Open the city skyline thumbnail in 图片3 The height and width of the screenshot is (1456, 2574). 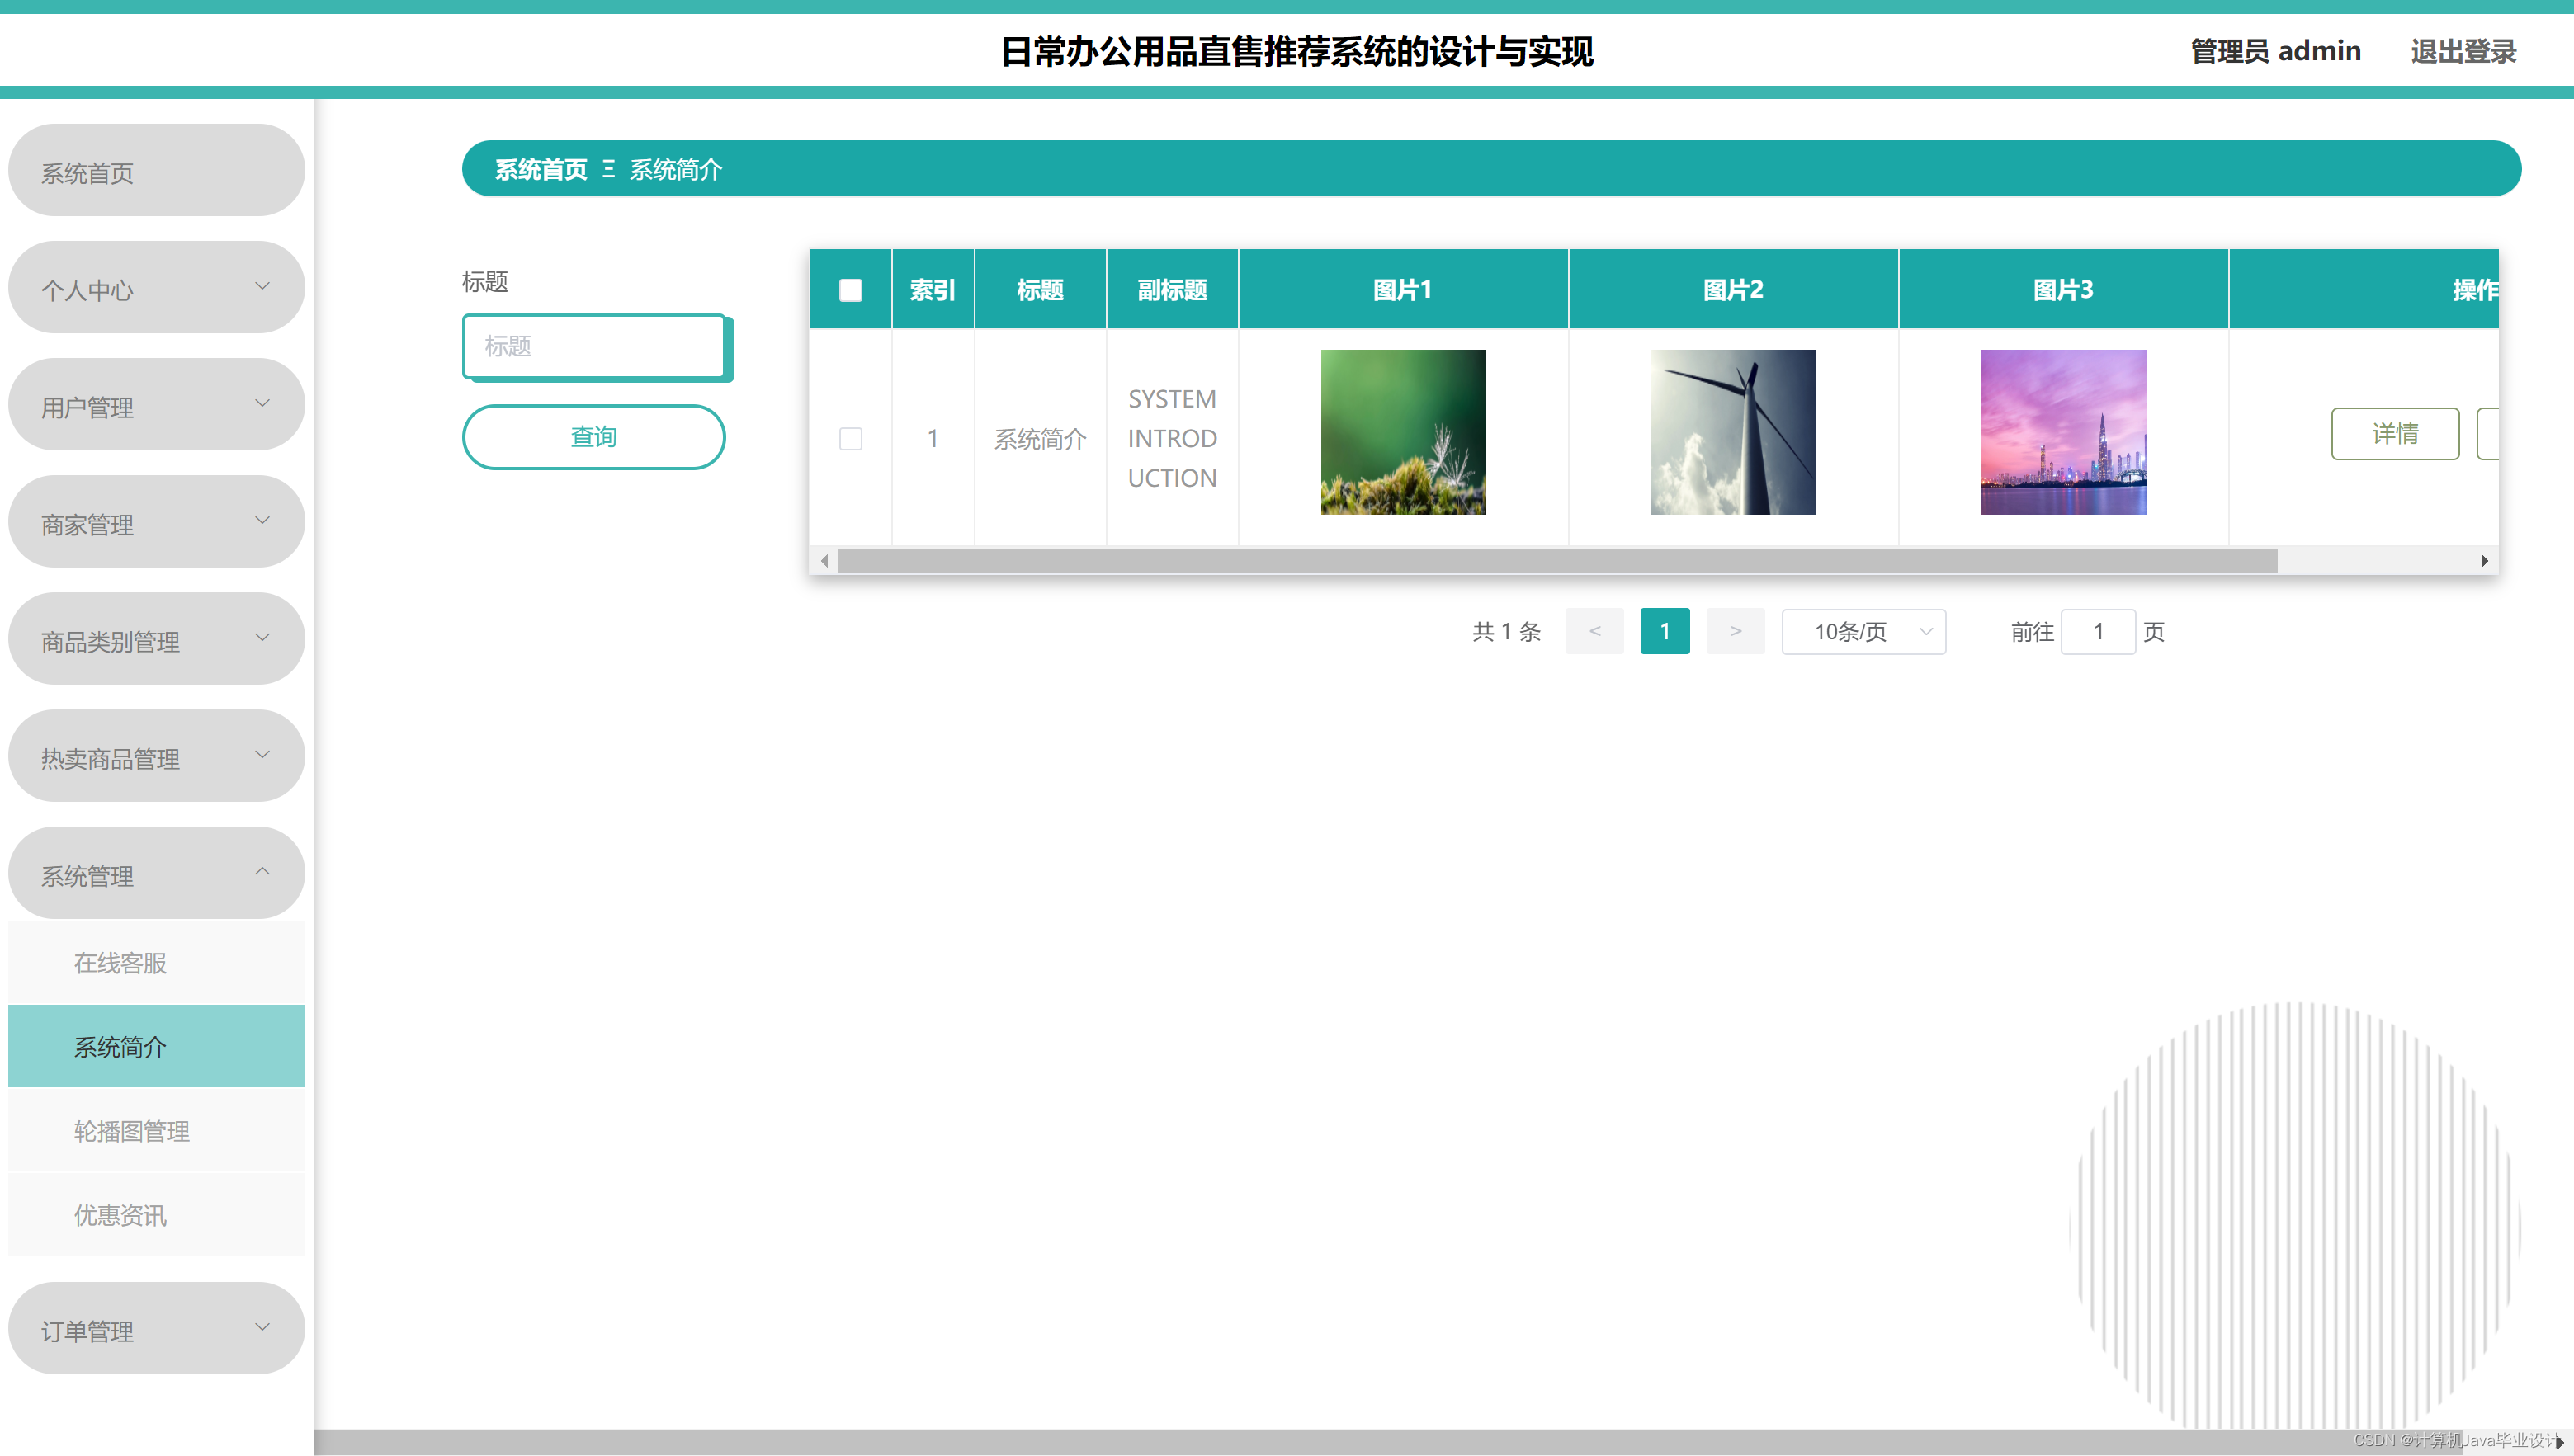coord(2063,432)
